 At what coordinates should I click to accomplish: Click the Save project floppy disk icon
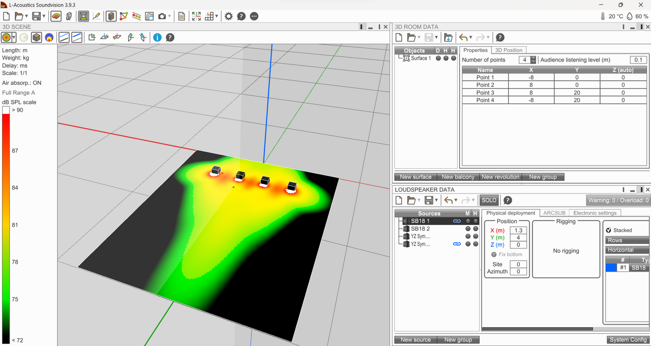coord(36,16)
